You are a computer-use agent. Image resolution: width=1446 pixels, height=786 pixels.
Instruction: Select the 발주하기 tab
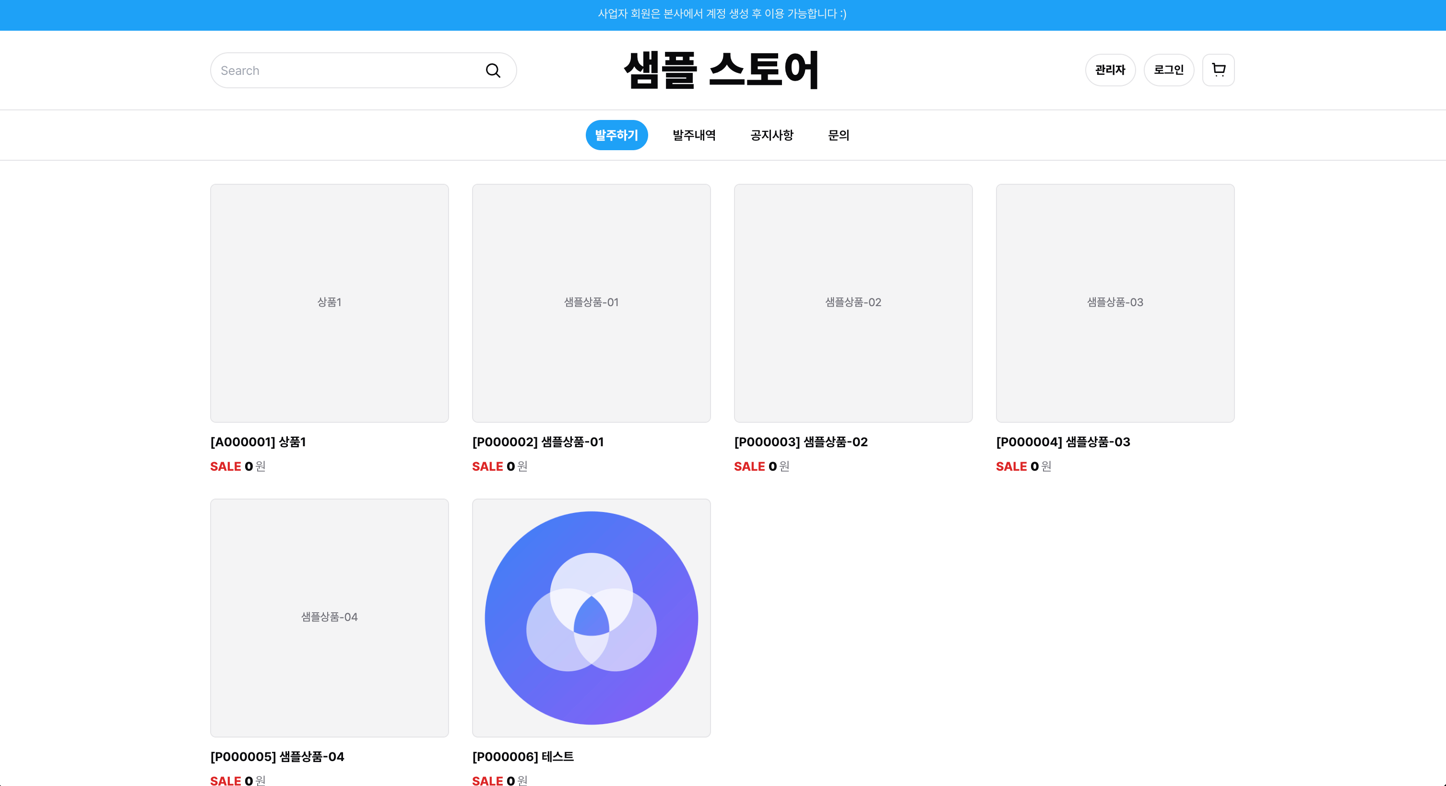616,135
